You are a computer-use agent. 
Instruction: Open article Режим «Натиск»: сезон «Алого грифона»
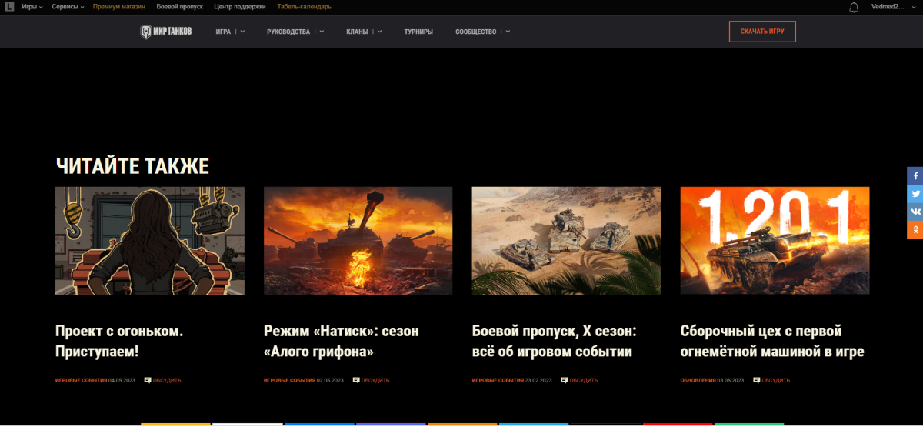point(342,342)
